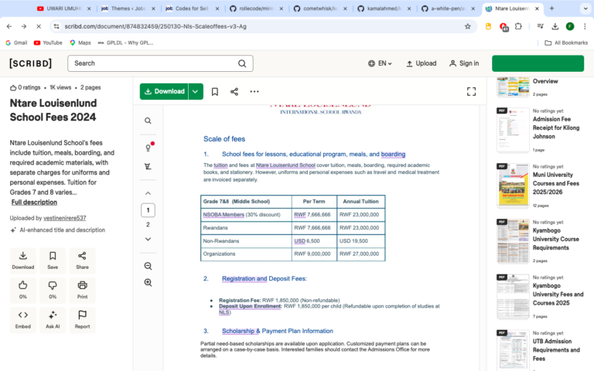The height and width of the screenshot is (371, 594).
Task: Open Kyambogo University Course Requirements document
Action: tap(556, 239)
